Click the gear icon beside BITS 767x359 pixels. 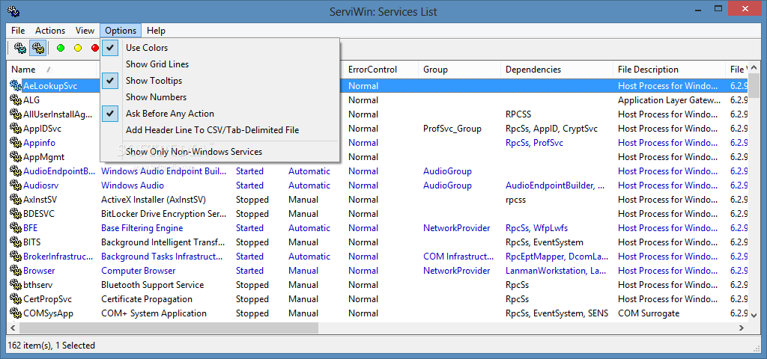[16, 242]
